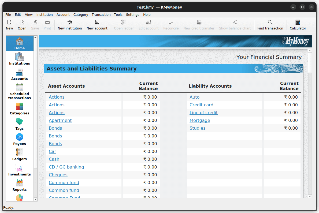Viewport: 319px width, 213px height.
Task: Select the Payees view icon
Action: pyautogui.click(x=19, y=139)
